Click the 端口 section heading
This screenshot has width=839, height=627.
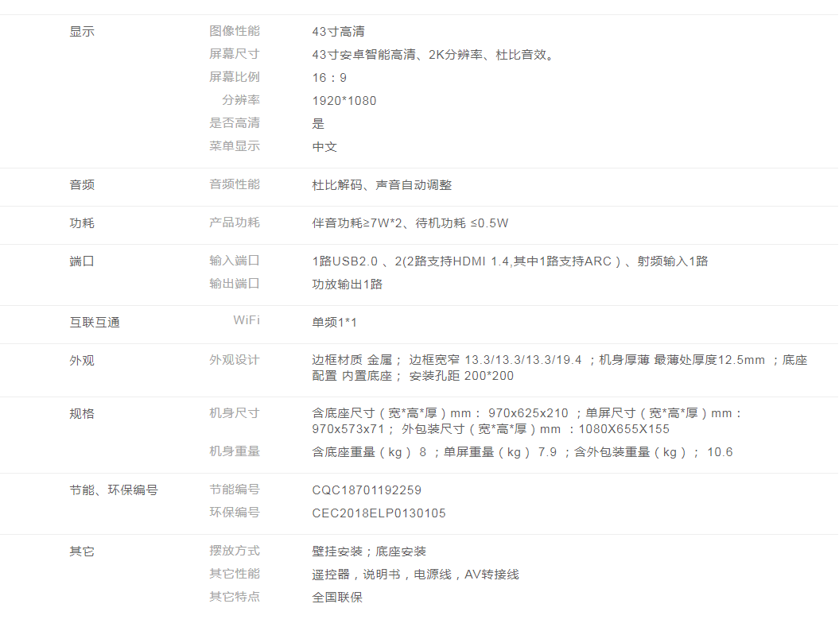tap(82, 261)
